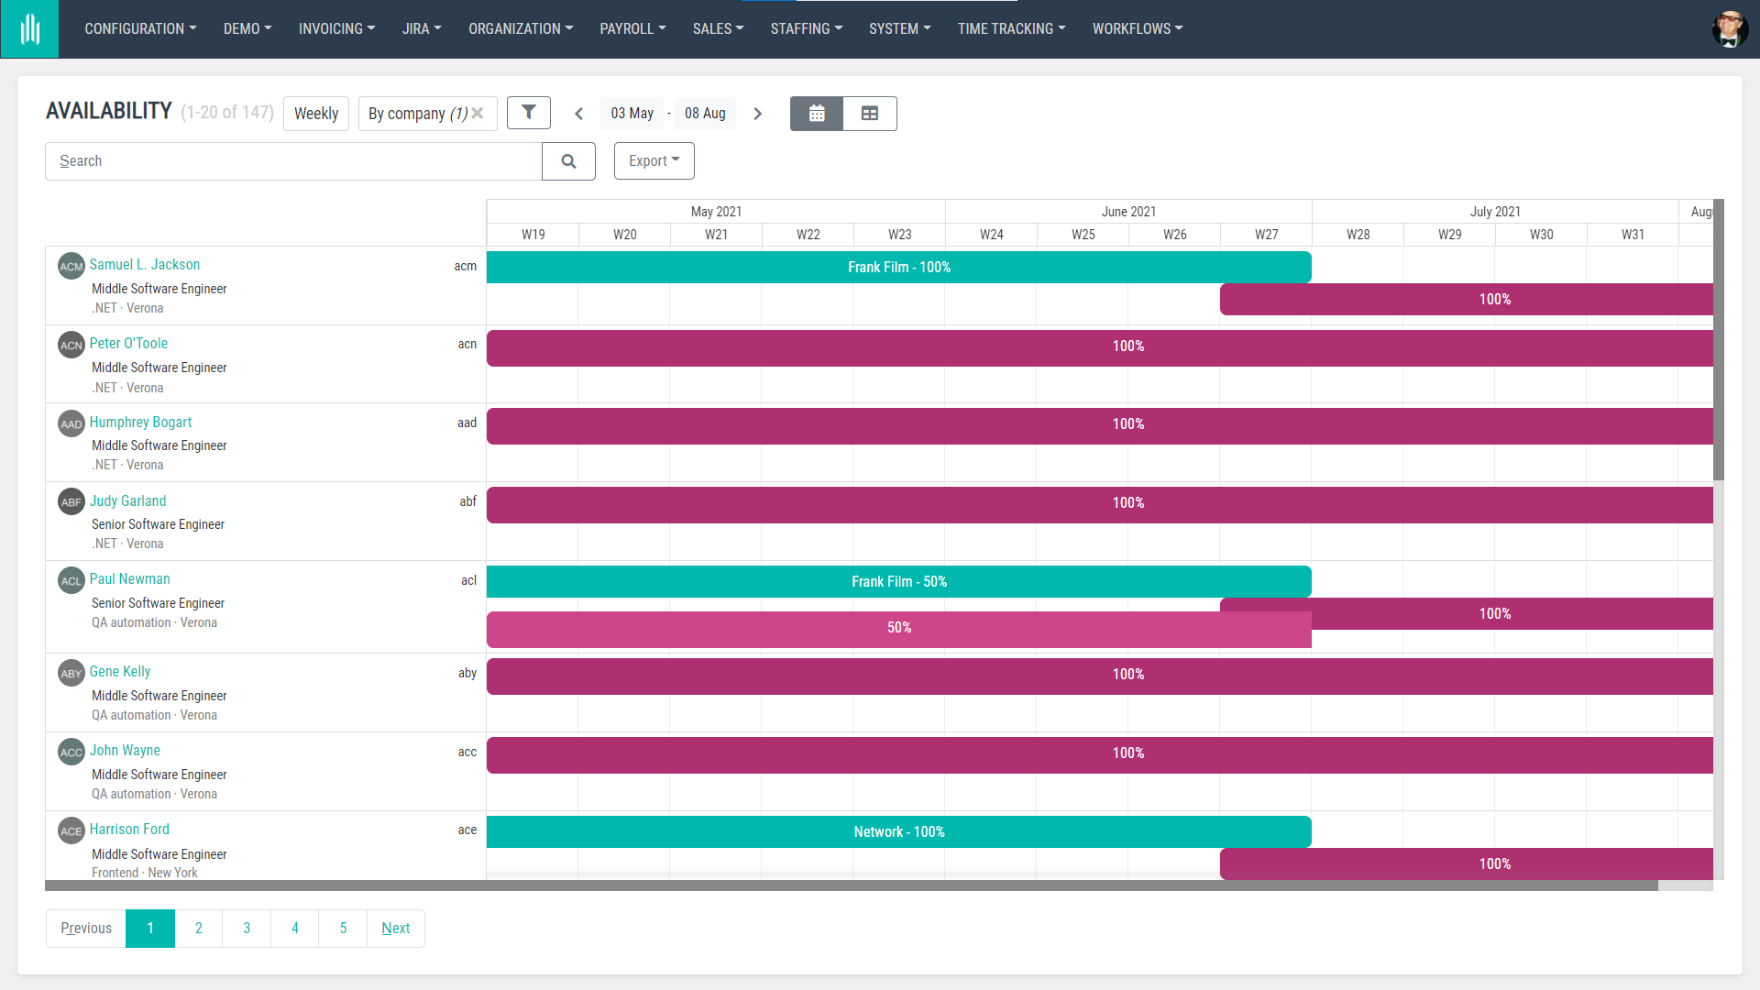Click inside the Search input field

tap(293, 160)
